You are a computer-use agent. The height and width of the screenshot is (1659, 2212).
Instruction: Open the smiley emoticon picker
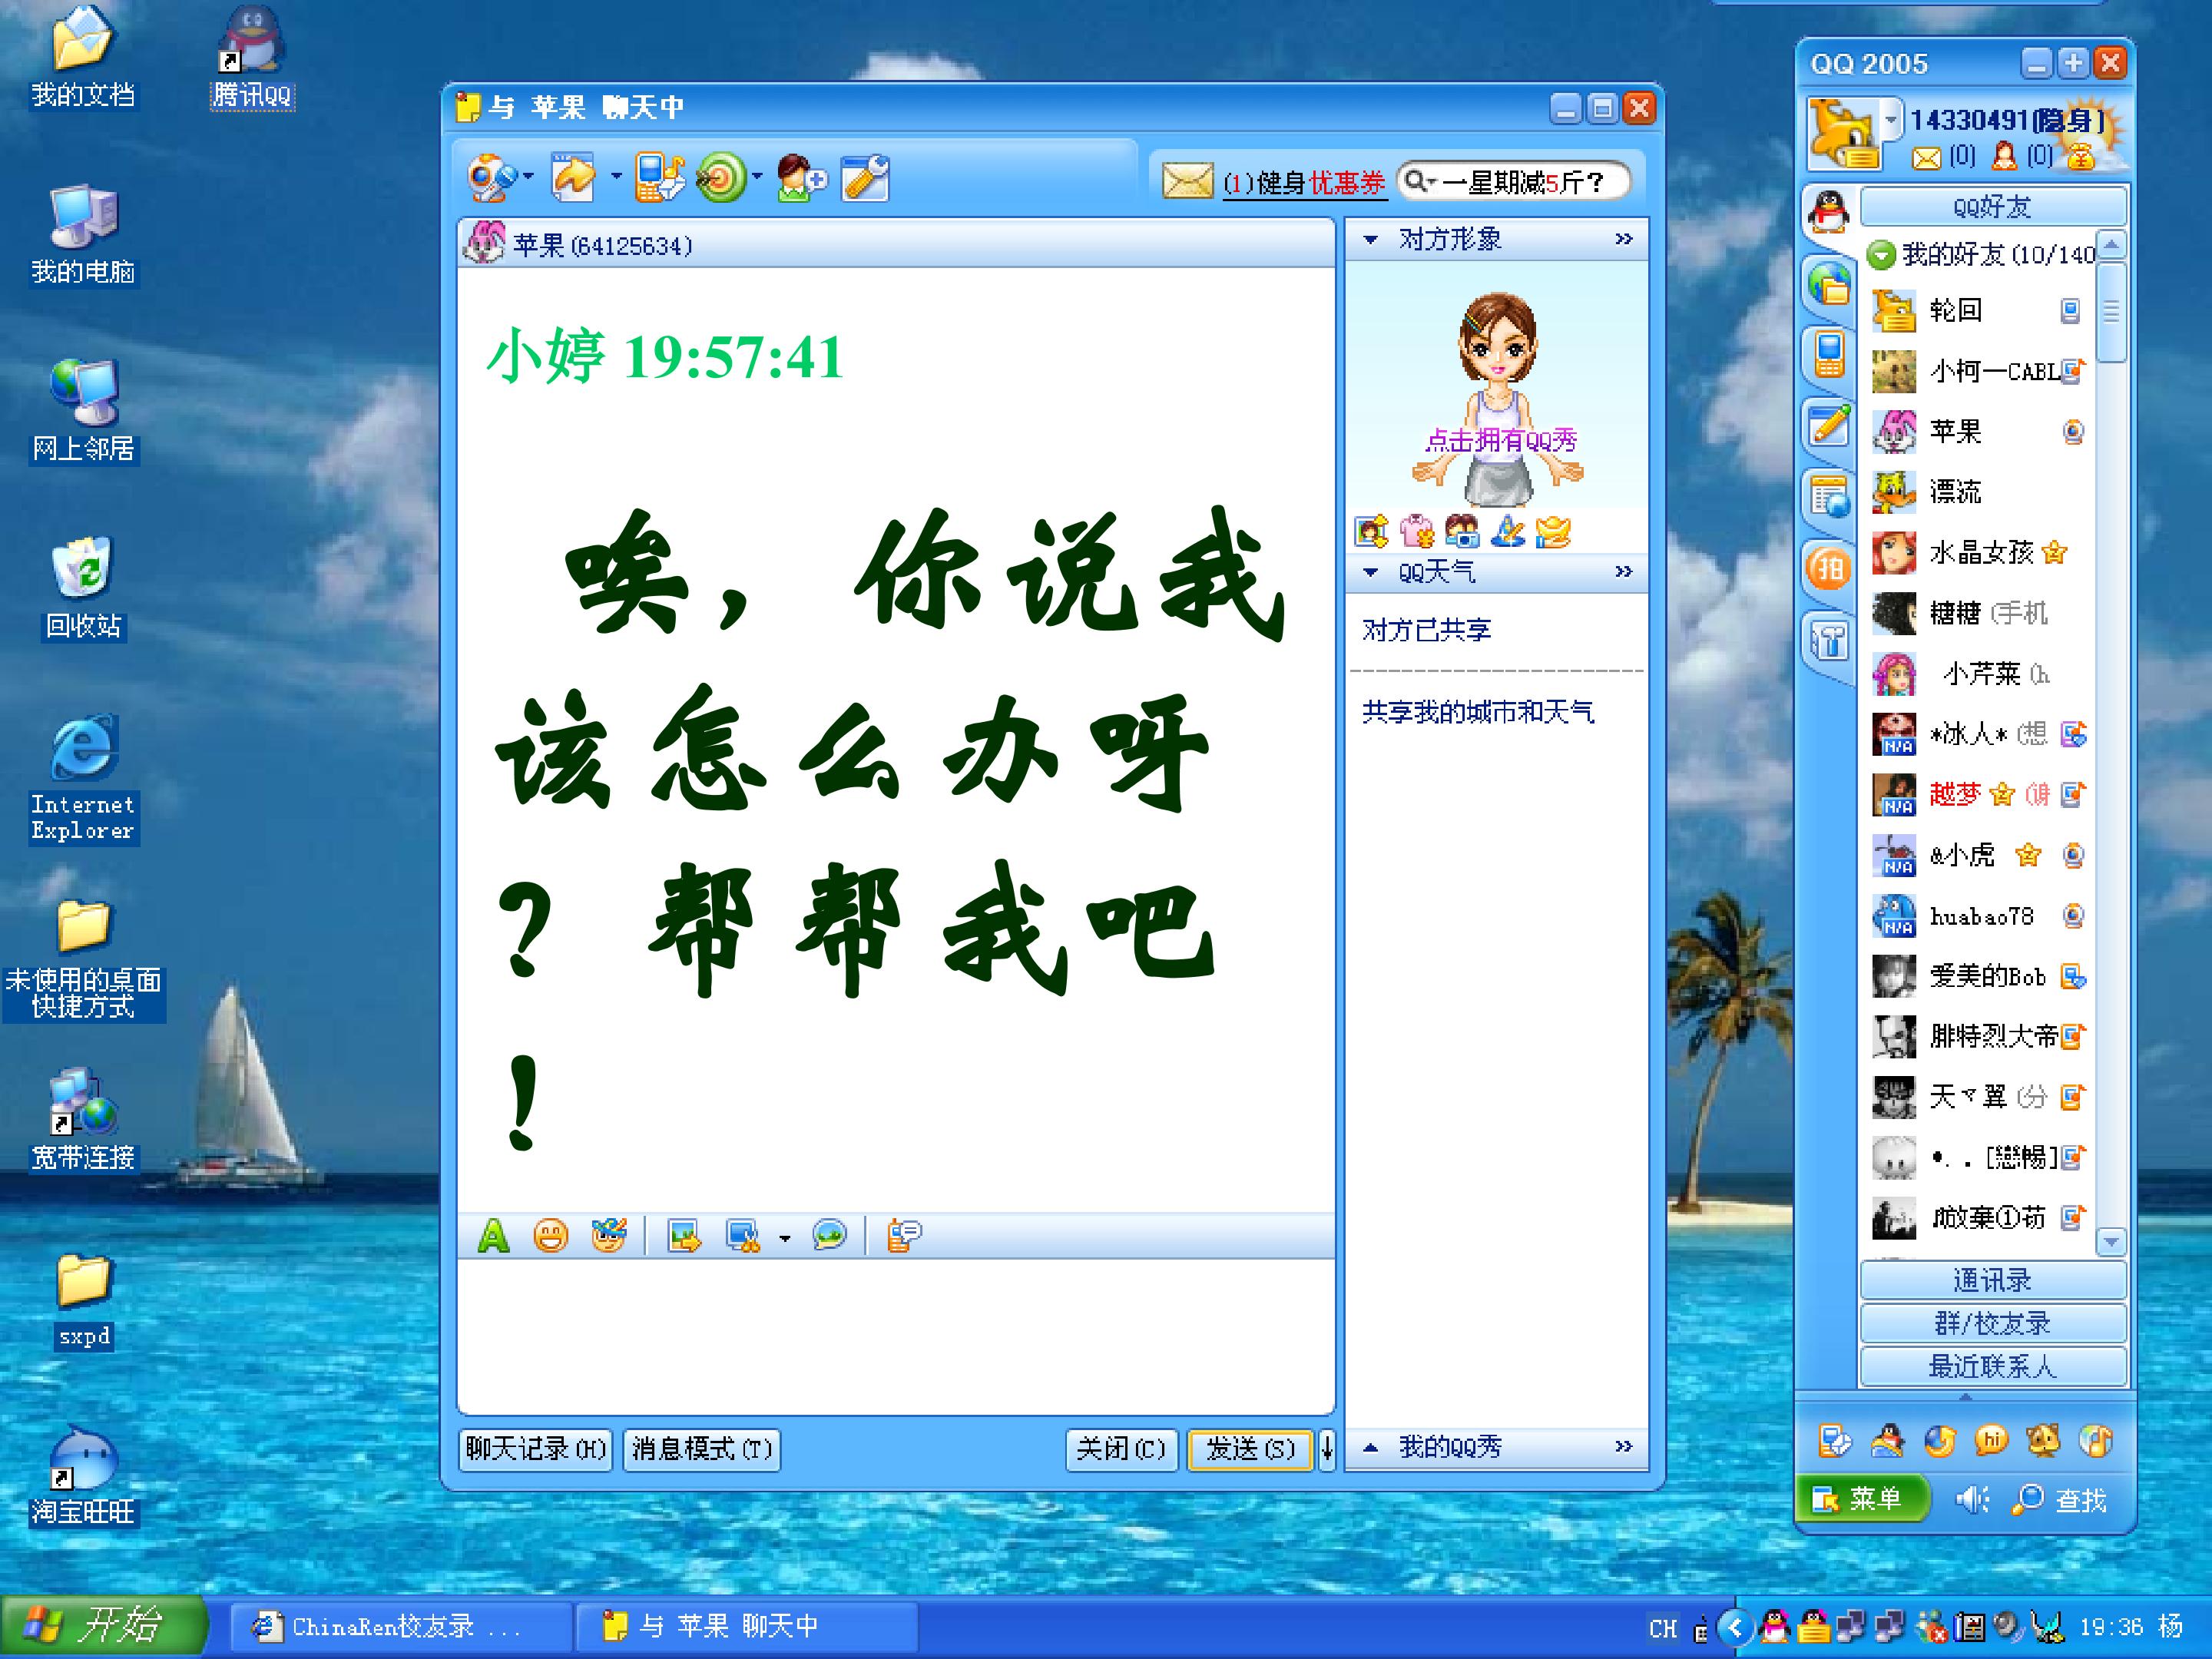tap(550, 1236)
